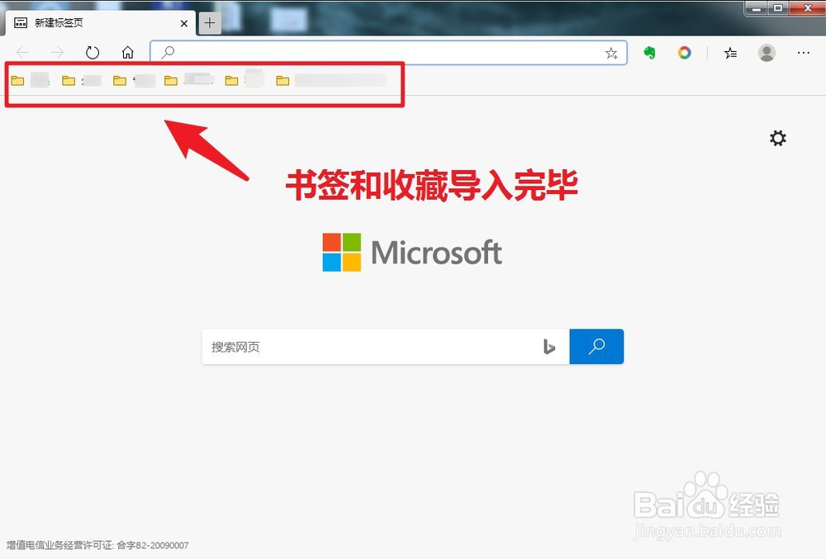Open the three-dot settings menu
This screenshot has height=559, width=826.
click(x=804, y=53)
